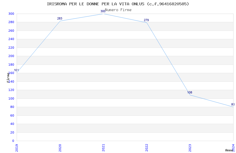This screenshot has width=236, height=153.
Task: Click y-axis tick value 260
Action: click(x=11, y=31)
